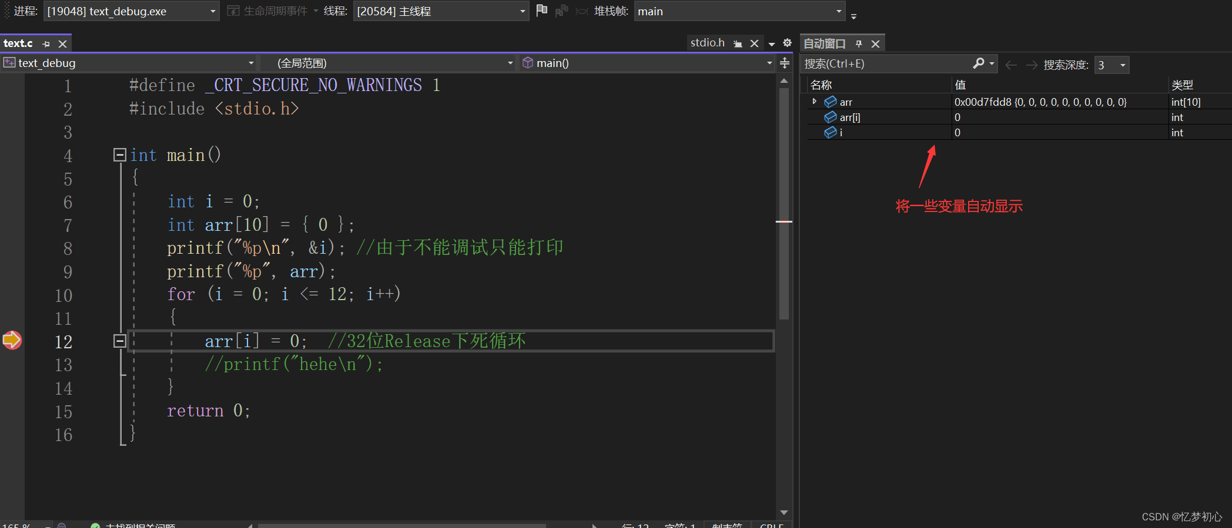Open the active documents list dropdown arrow
Image resolution: width=1232 pixels, height=528 pixels.
772,44
